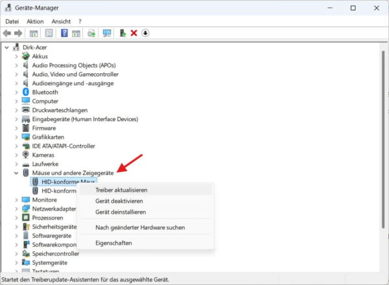Select Eingabegeräte (Human Interface Devices)
The width and height of the screenshot is (389, 285).
tap(85, 119)
